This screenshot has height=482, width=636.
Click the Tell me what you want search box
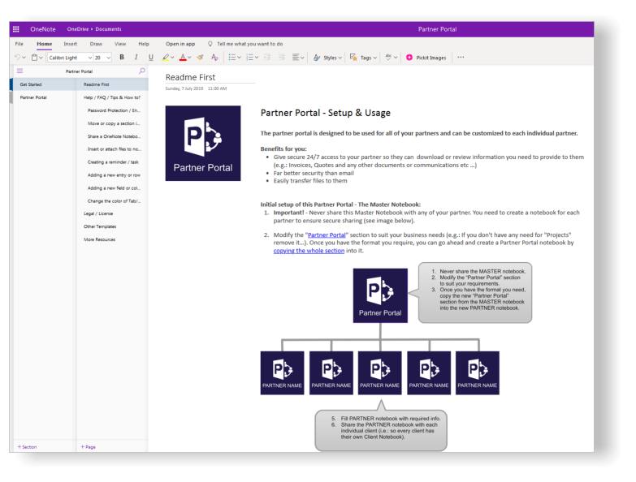[245, 44]
